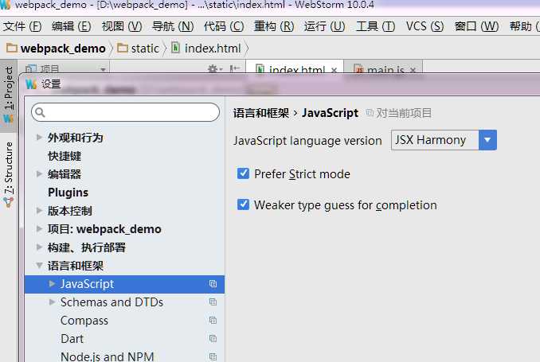Expand 项目: webpack_demo settings category

point(39,228)
